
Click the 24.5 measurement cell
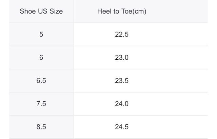[122, 127]
